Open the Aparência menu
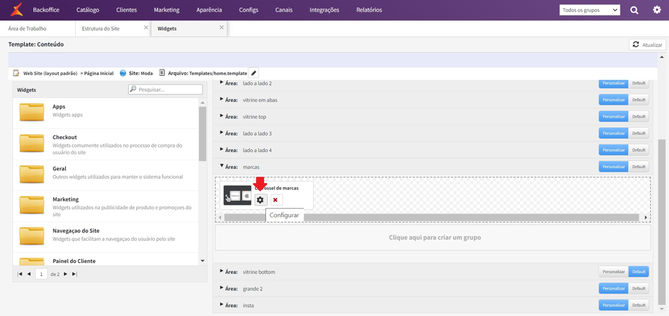The image size is (669, 316). [209, 10]
